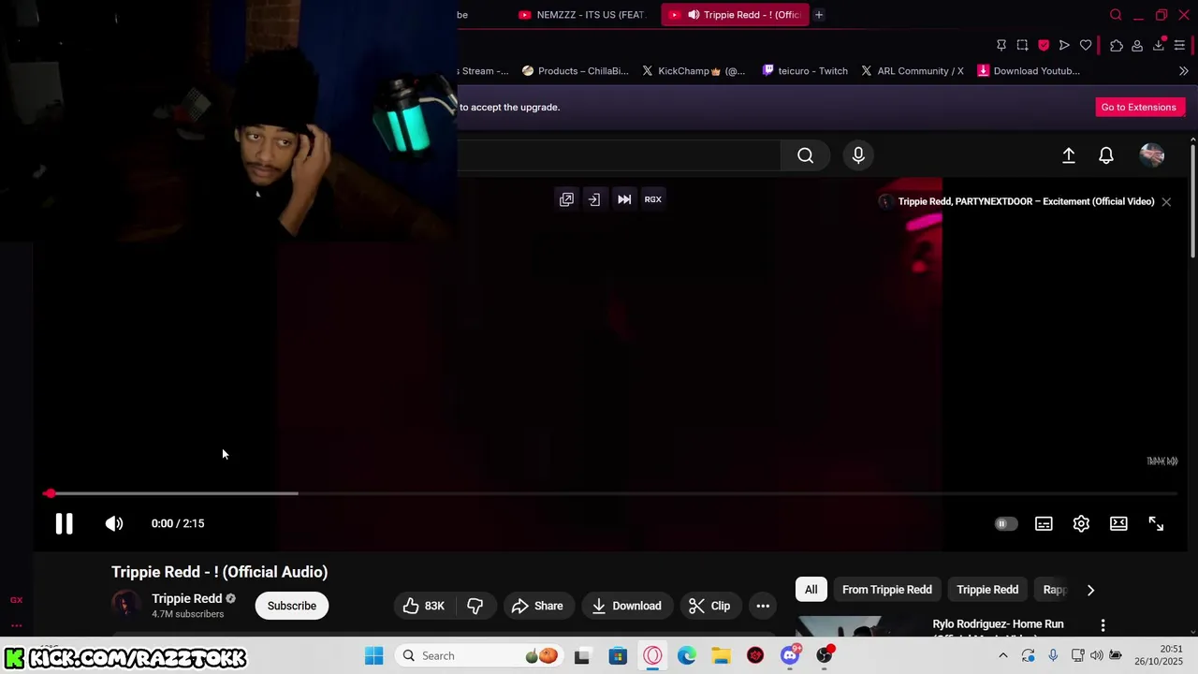The height and width of the screenshot is (674, 1198).
Task: Select the From Trippie Redd chip
Action: pos(887,590)
